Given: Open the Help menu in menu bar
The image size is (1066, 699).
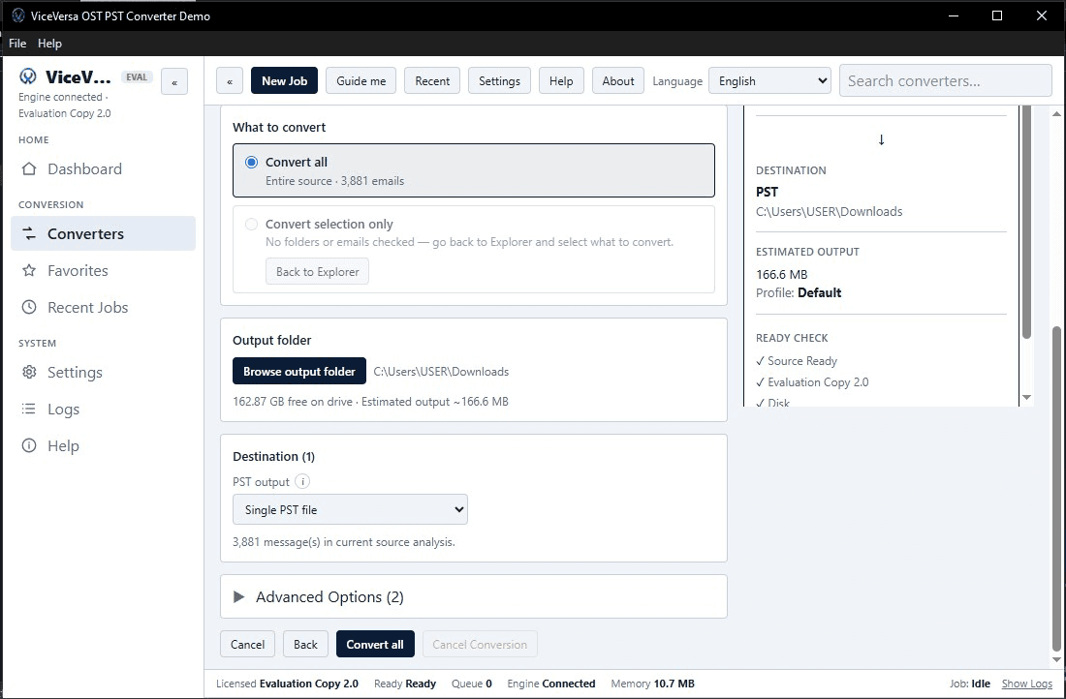Looking at the screenshot, I should point(49,44).
